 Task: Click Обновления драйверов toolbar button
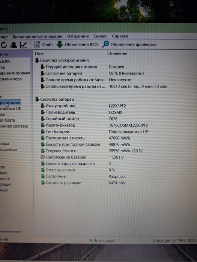[133, 45]
